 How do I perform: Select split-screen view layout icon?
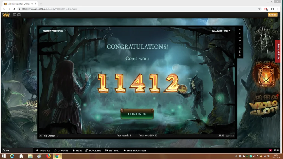(x=19, y=15)
